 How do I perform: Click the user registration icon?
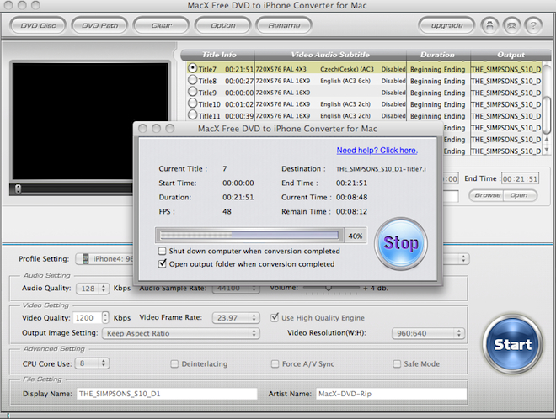click(x=488, y=25)
